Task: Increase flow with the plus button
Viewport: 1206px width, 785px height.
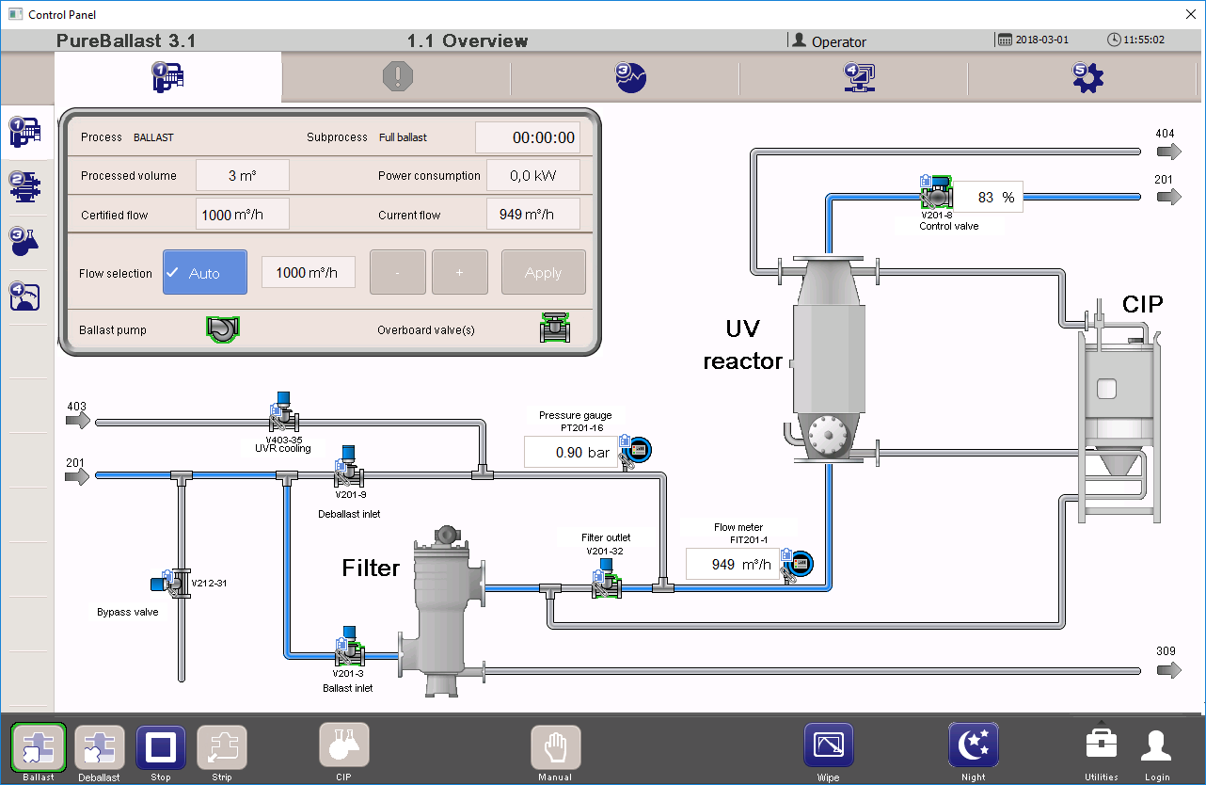Action: pyautogui.click(x=459, y=273)
